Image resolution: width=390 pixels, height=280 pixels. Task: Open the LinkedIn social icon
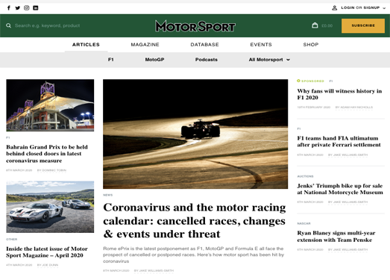point(36,7)
